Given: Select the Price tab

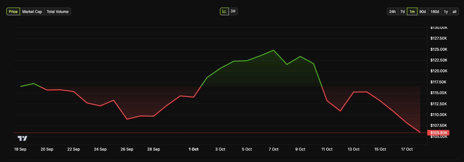Looking at the screenshot, I should (13, 12).
